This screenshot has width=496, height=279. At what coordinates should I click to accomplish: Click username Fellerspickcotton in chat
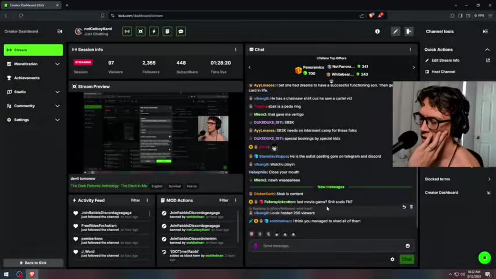279,202
